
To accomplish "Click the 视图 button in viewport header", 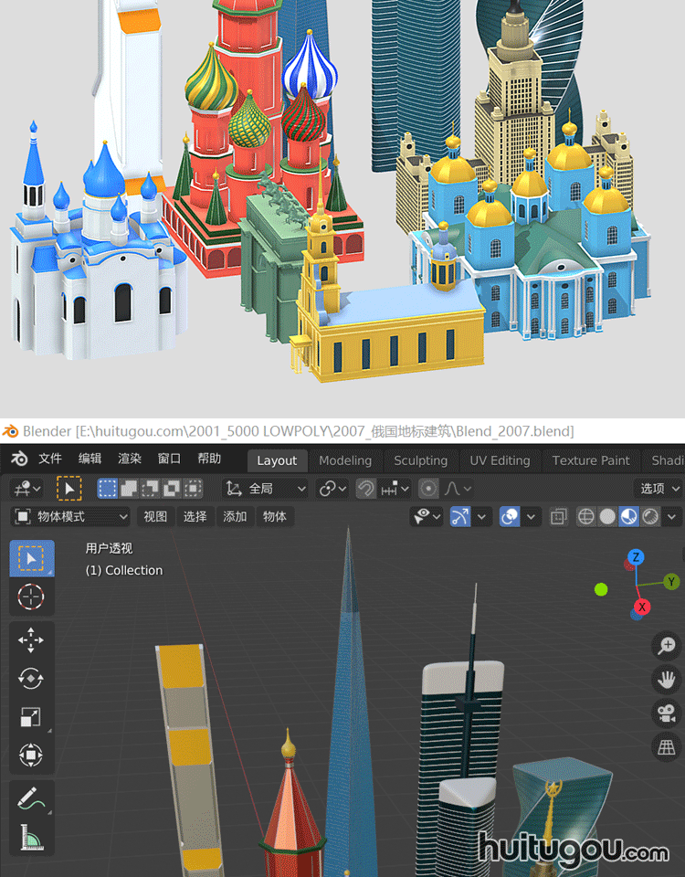I will (155, 516).
